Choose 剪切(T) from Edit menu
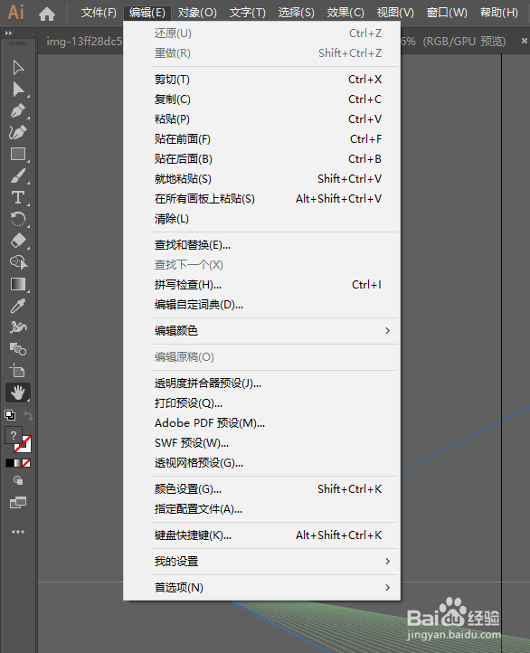 point(261,80)
